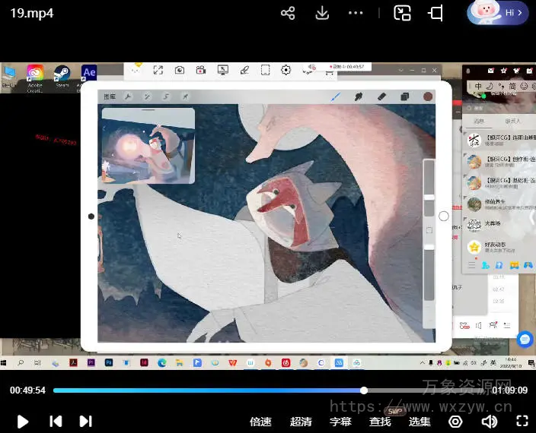Image resolution: width=536 pixels, height=433 pixels.
Task: Open the layers panel icon in Procreate
Action: coord(404,96)
